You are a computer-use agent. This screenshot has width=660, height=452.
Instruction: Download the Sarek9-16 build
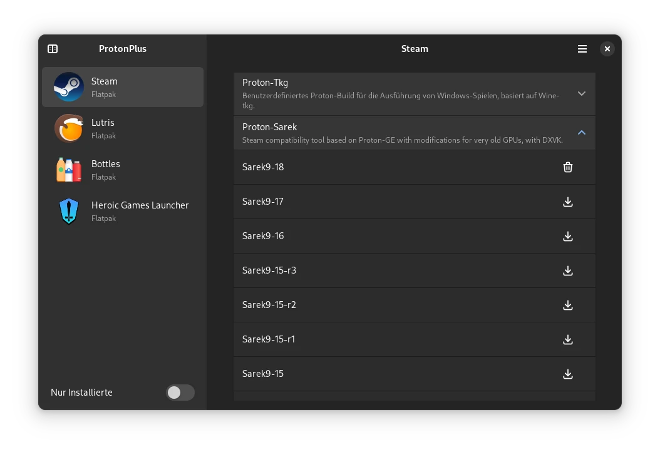pos(567,236)
